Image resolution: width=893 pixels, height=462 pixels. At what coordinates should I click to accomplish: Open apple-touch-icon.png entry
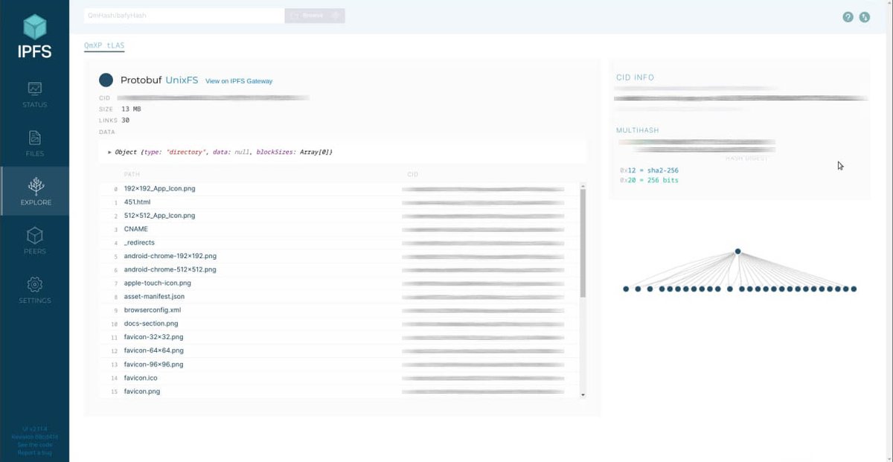point(157,283)
